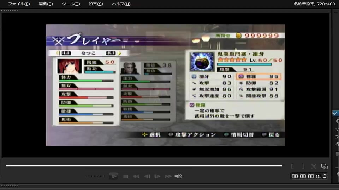Click the weapon orb image in preview

202,62
